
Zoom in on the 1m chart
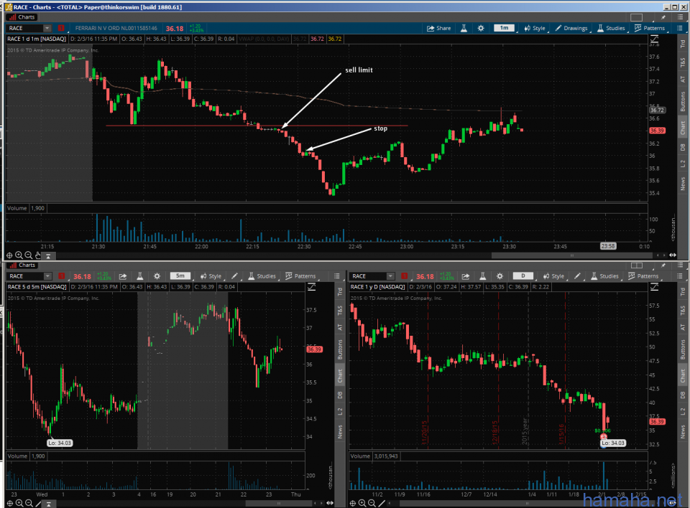19,255
